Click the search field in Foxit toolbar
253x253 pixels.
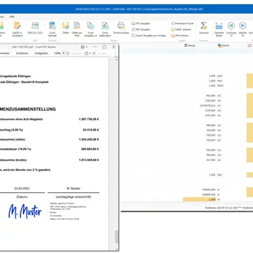pos(102,53)
